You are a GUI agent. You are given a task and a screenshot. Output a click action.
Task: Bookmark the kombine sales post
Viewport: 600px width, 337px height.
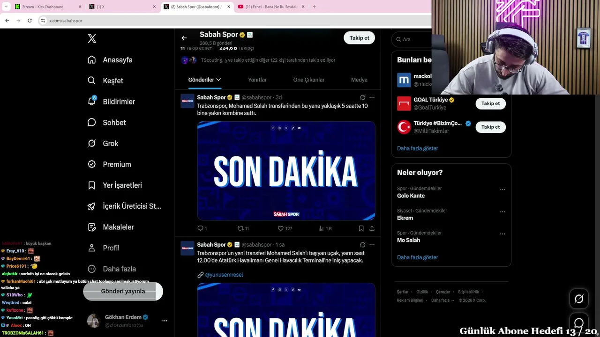[x=361, y=228]
